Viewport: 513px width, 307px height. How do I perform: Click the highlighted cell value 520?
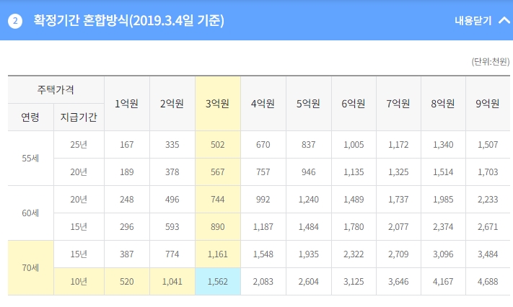coord(126,282)
